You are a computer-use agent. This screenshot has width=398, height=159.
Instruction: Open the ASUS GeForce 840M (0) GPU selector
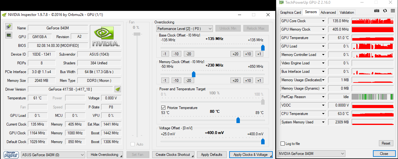click(x=53, y=155)
